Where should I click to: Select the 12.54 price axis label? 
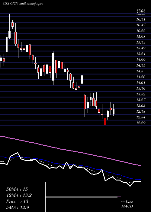coord(141,118)
